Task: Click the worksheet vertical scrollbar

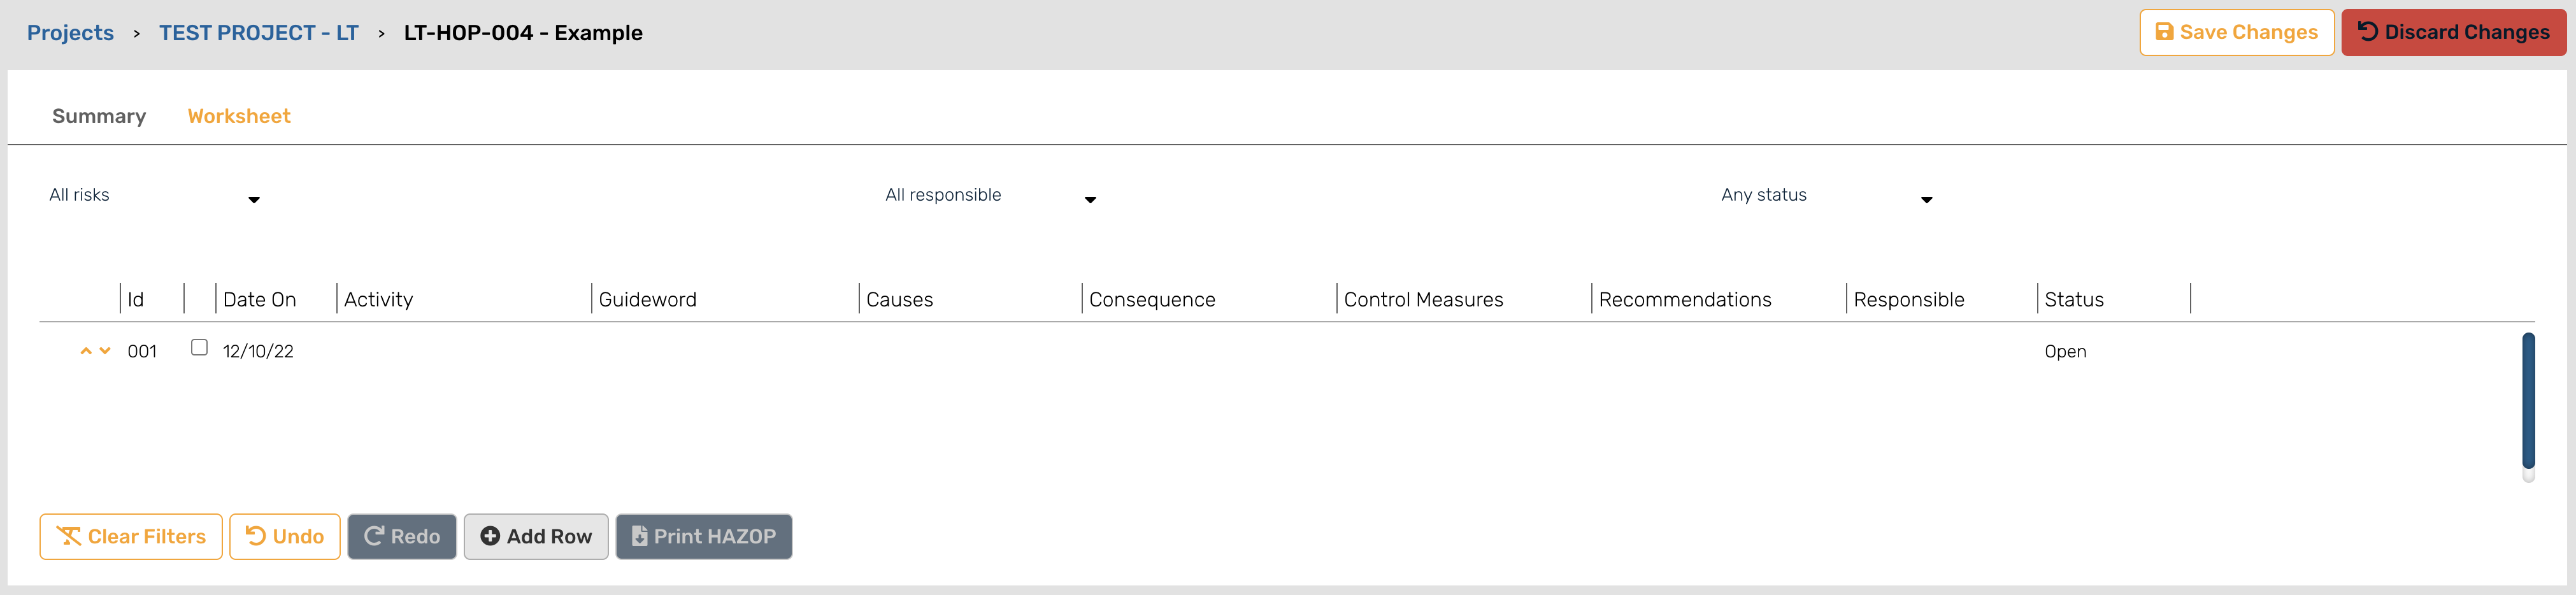Action: 2528,401
